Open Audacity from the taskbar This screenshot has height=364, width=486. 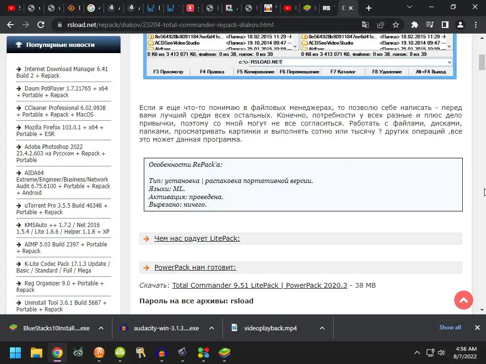click(x=161, y=353)
